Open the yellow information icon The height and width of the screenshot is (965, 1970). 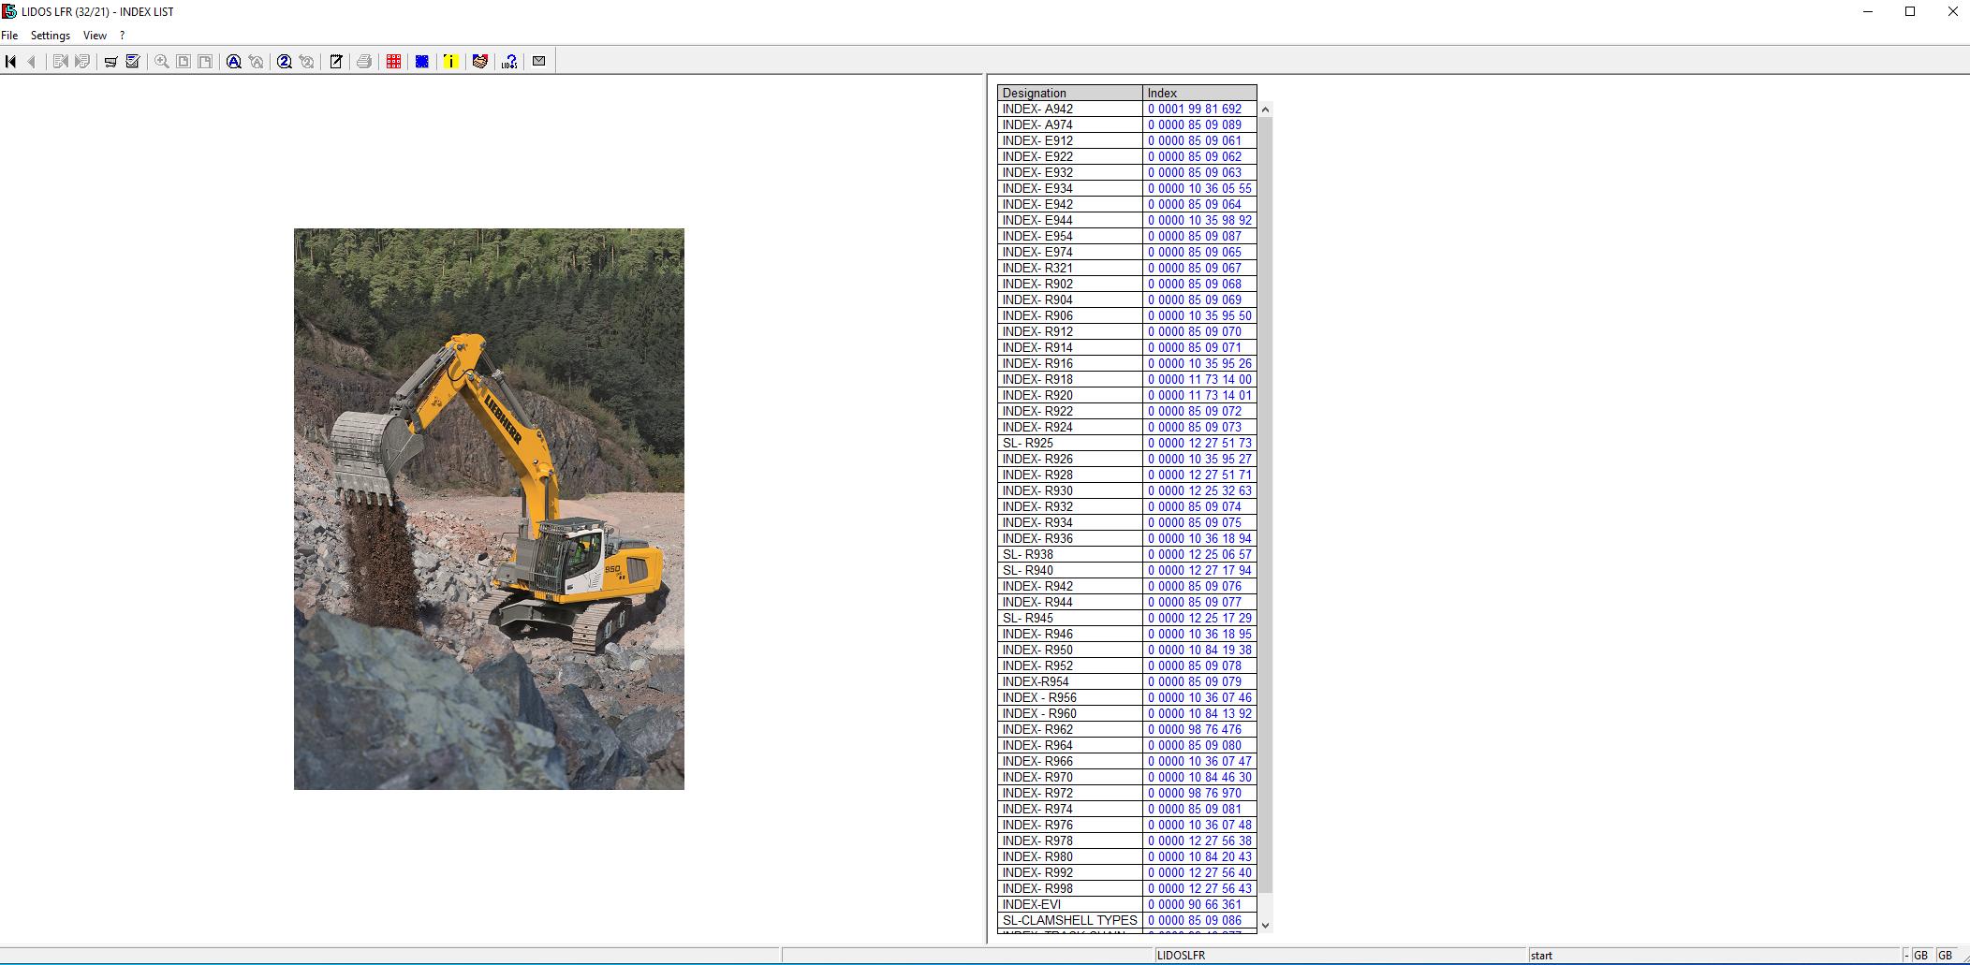pos(451,62)
